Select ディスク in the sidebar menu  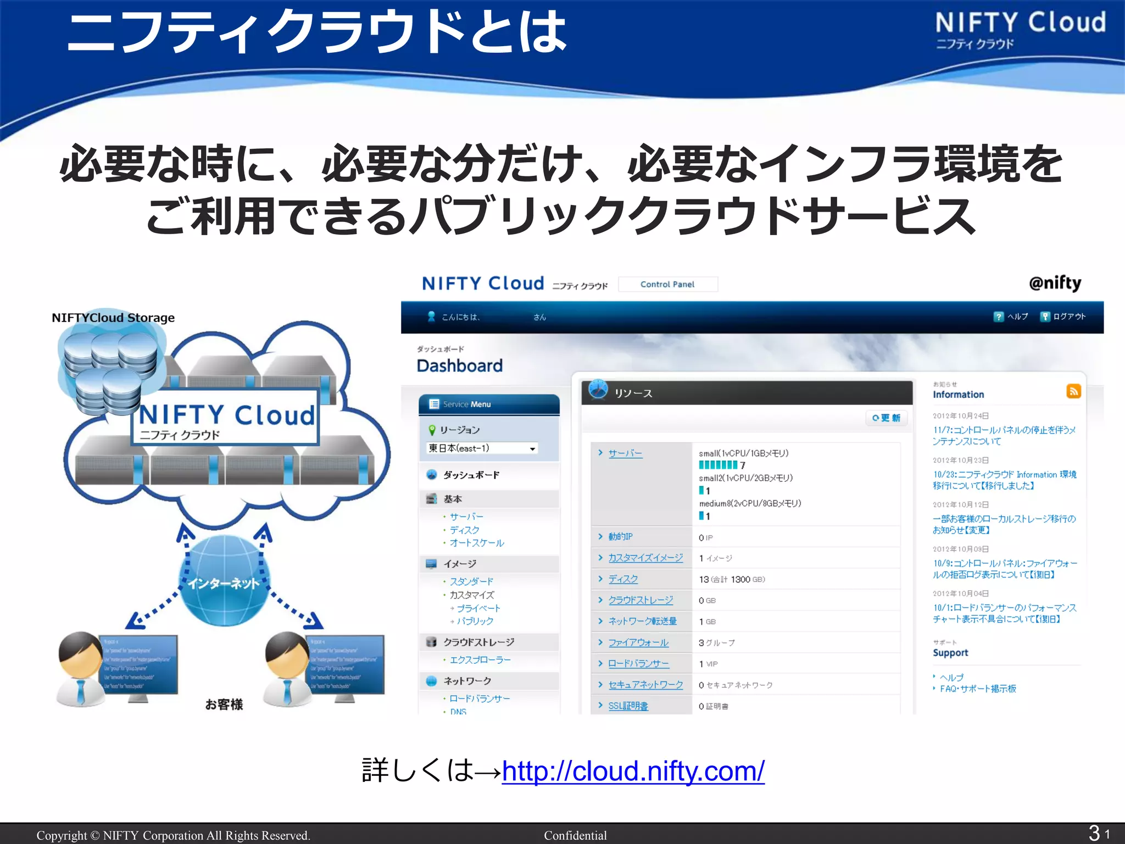(465, 530)
